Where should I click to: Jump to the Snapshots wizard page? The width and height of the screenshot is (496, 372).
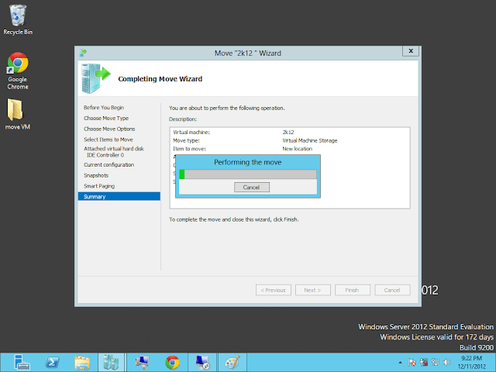[98, 175]
